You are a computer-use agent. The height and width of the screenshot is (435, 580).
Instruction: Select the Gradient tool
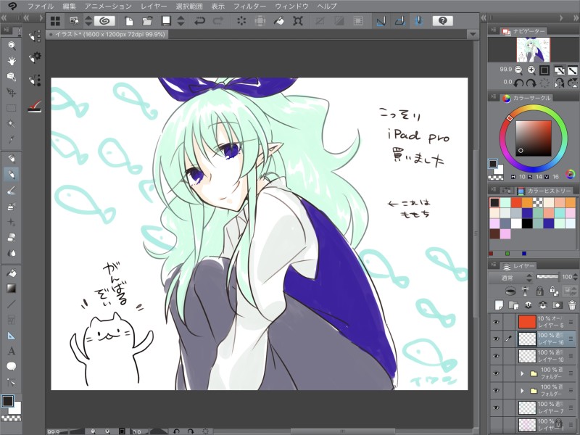12,289
